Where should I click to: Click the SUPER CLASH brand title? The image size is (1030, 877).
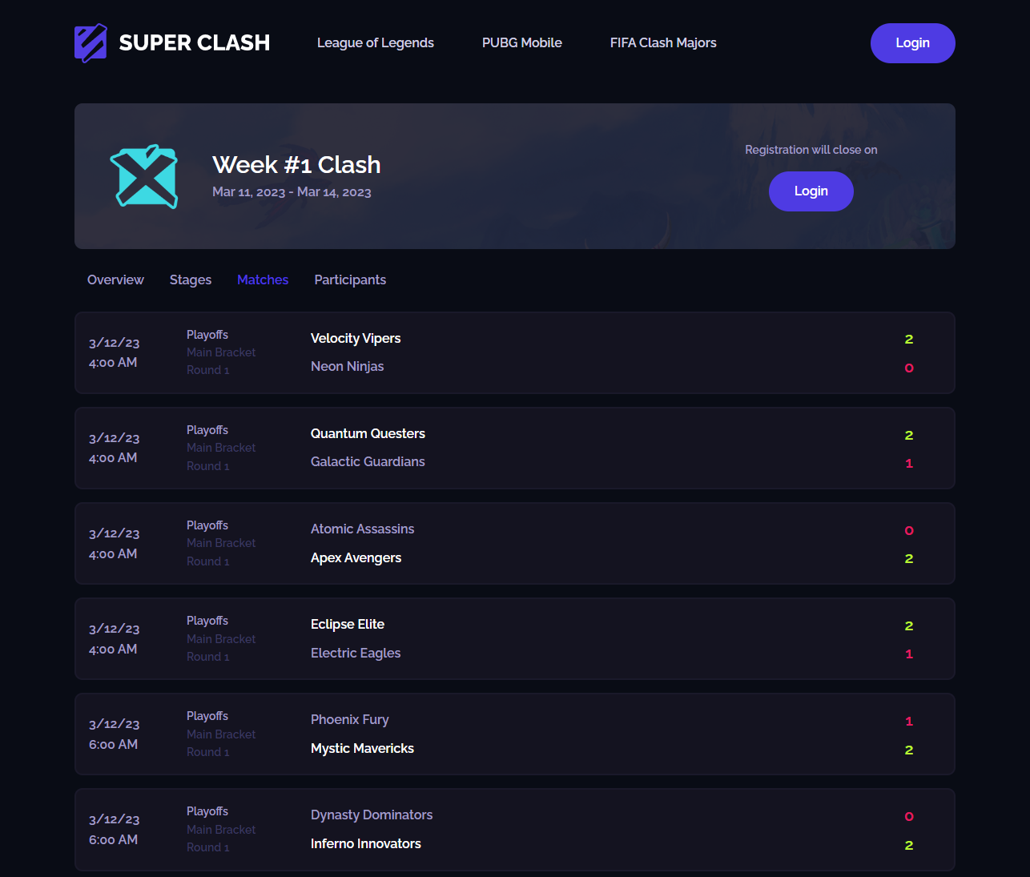tap(194, 43)
